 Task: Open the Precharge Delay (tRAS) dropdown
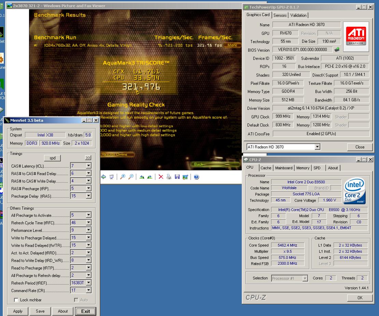(89, 196)
